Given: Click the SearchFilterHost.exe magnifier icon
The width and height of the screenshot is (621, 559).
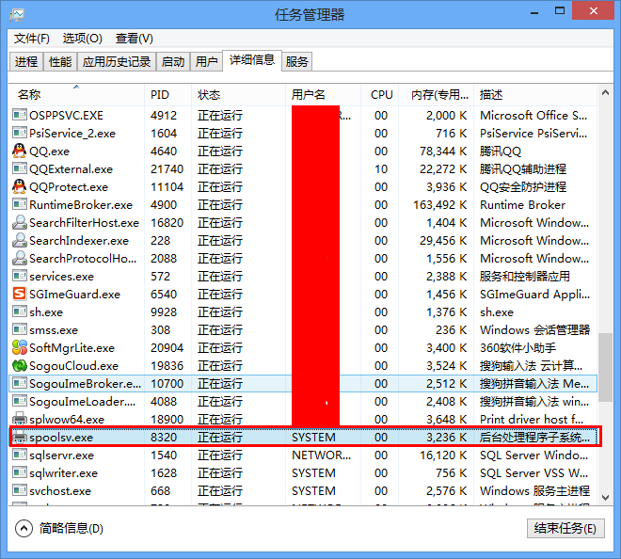Looking at the screenshot, I should [x=19, y=223].
